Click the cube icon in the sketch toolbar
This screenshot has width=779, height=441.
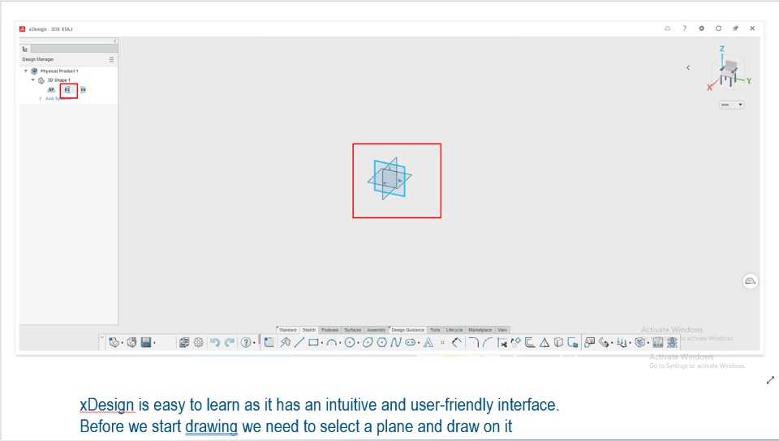click(558, 342)
